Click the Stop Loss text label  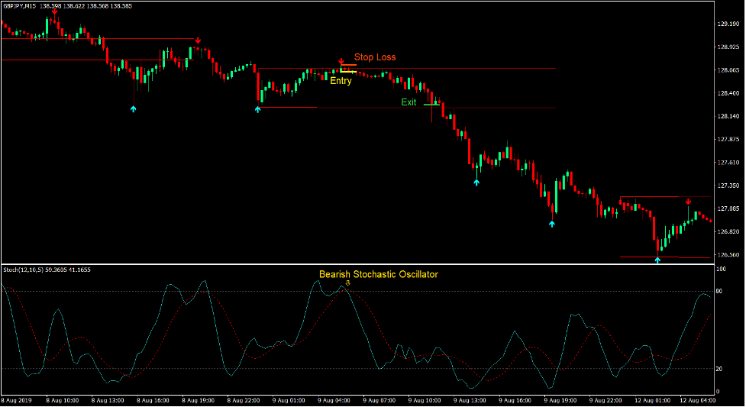(x=374, y=57)
